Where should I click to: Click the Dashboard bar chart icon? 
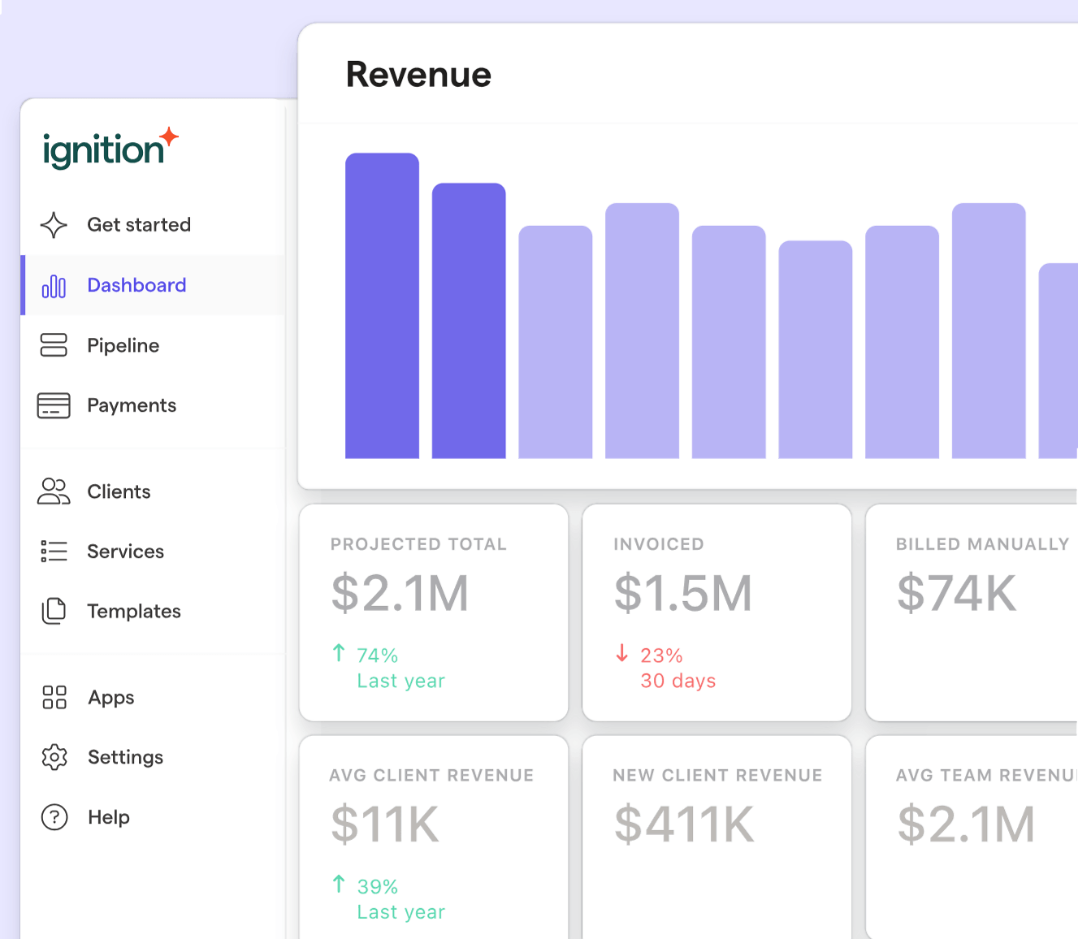click(x=54, y=286)
